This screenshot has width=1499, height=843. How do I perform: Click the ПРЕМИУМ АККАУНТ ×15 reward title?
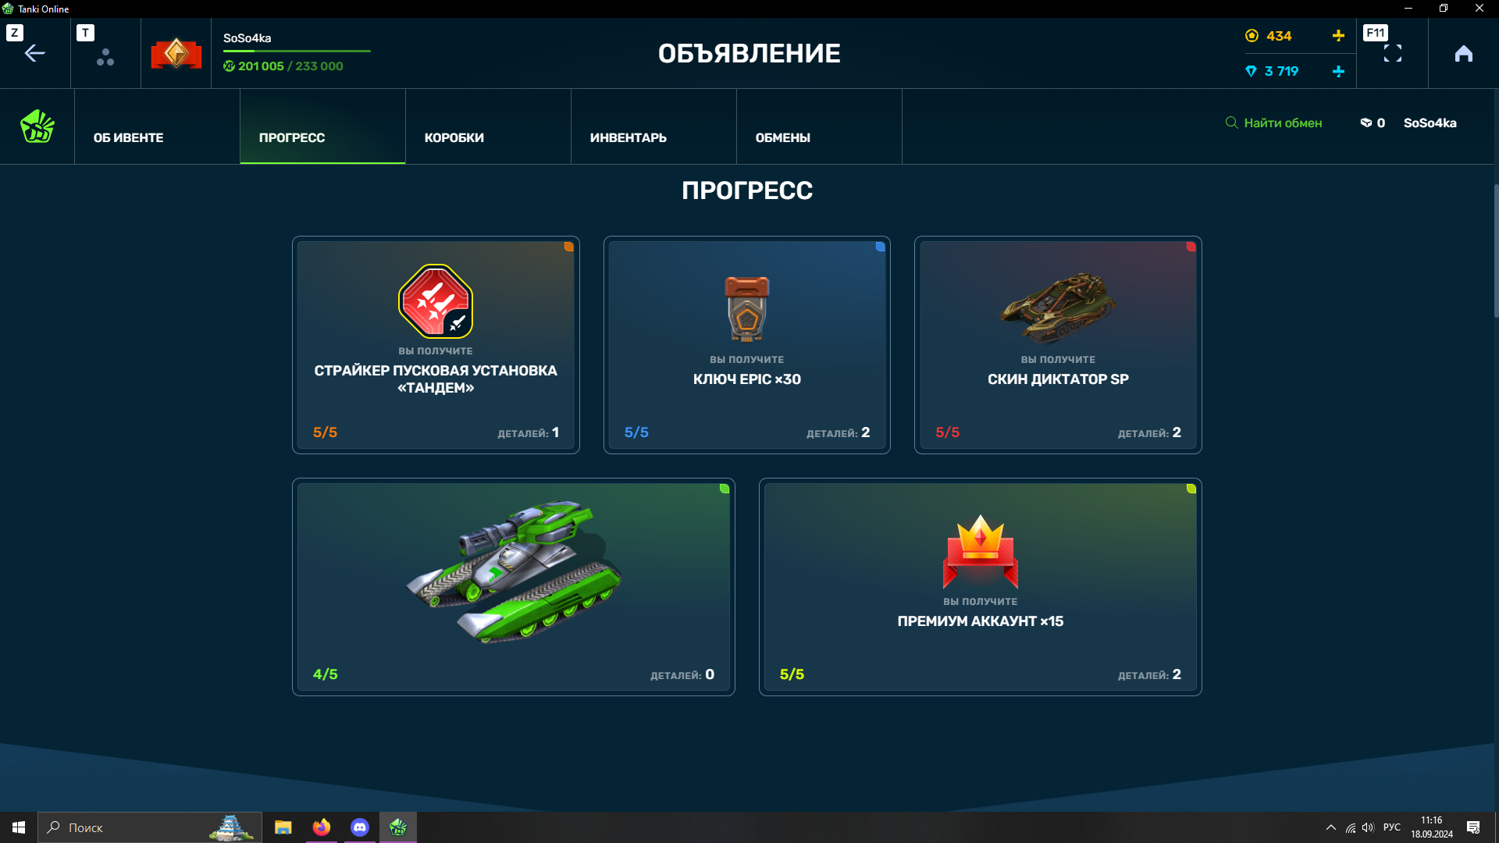coord(981,621)
